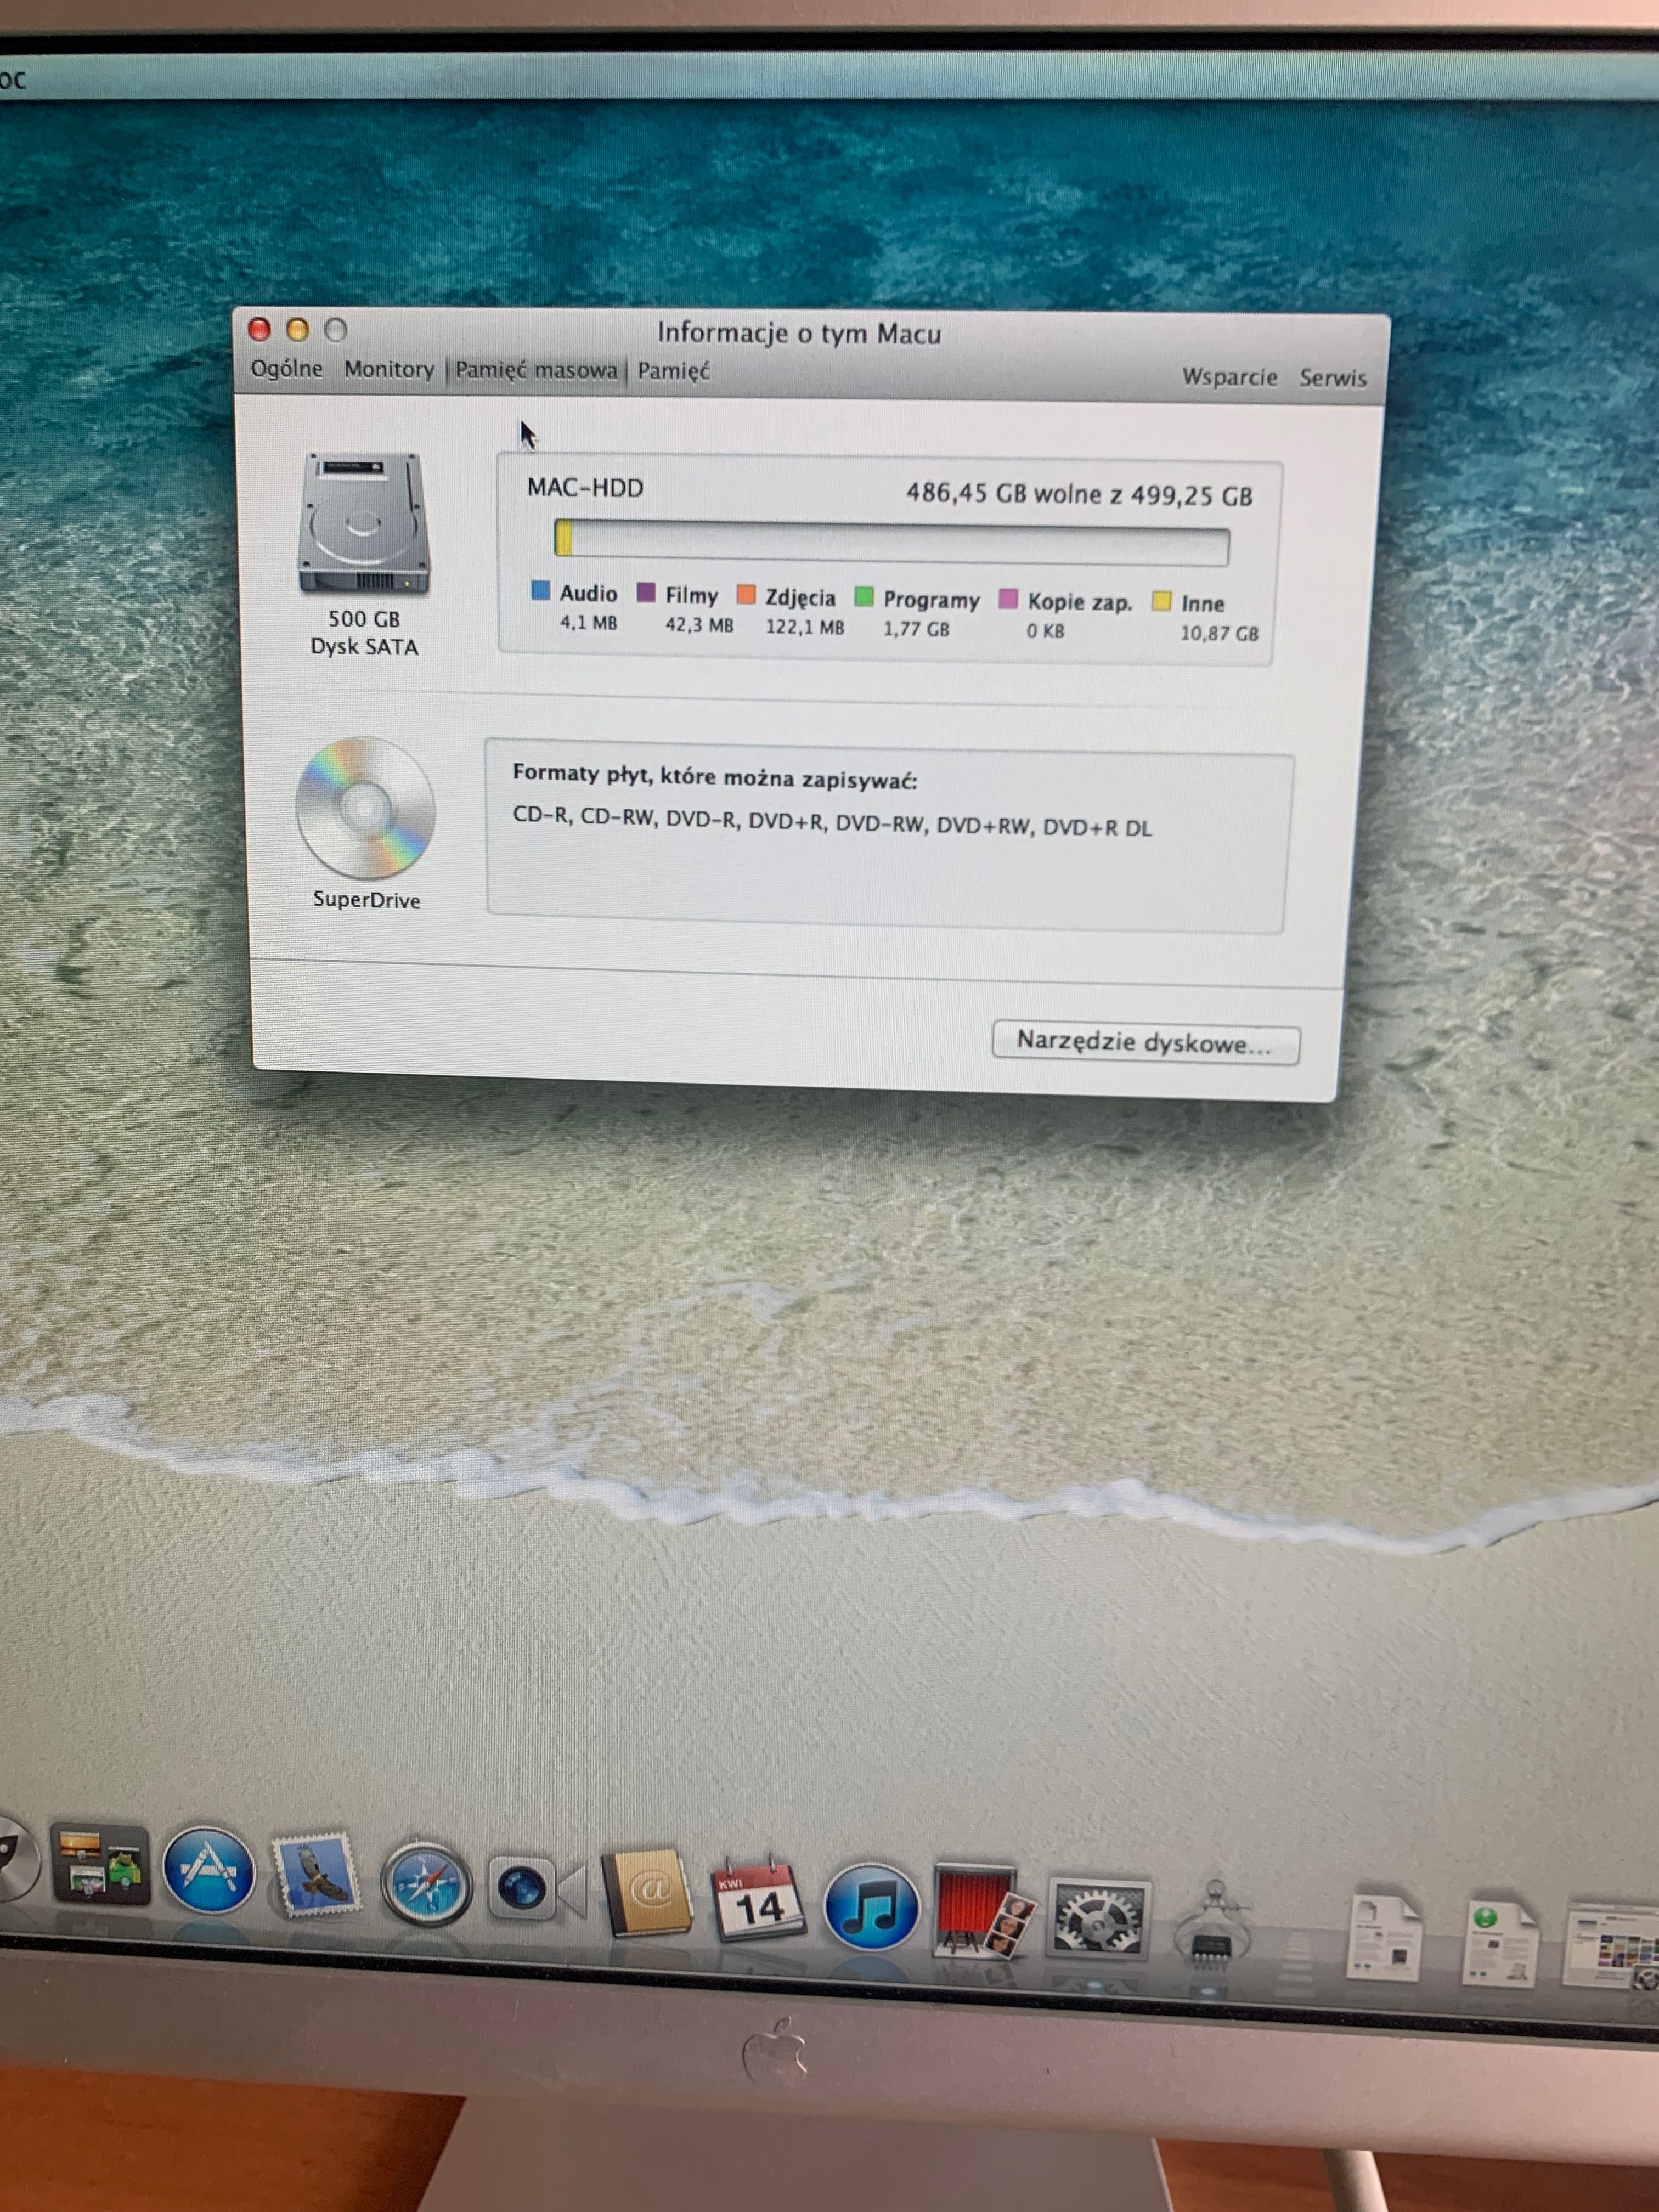Click the '500 GB Dysk SATA' label

pyautogui.click(x=364, y=633)
